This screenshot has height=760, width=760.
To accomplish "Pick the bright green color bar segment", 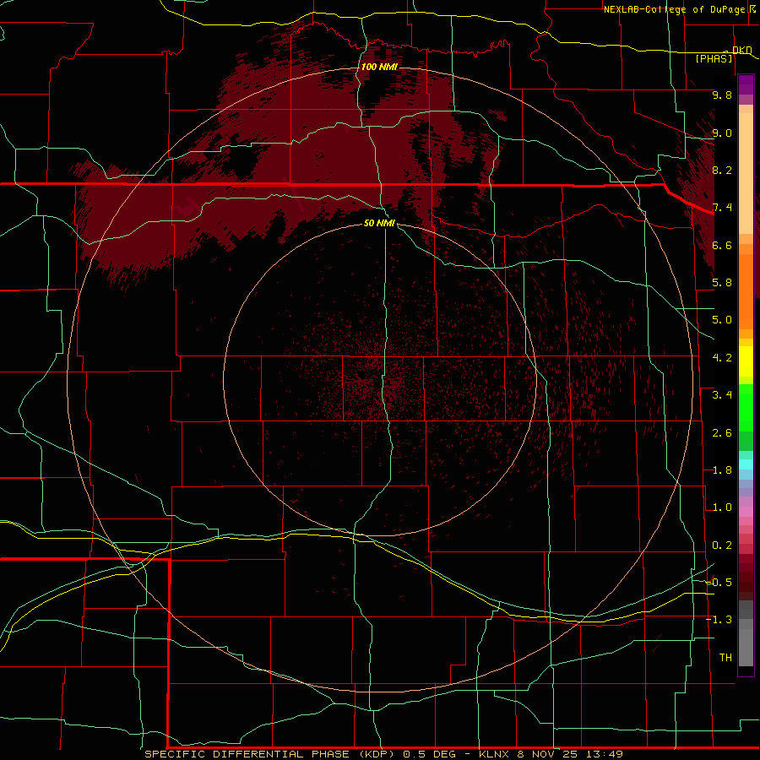I will click(x=746, y=407).
